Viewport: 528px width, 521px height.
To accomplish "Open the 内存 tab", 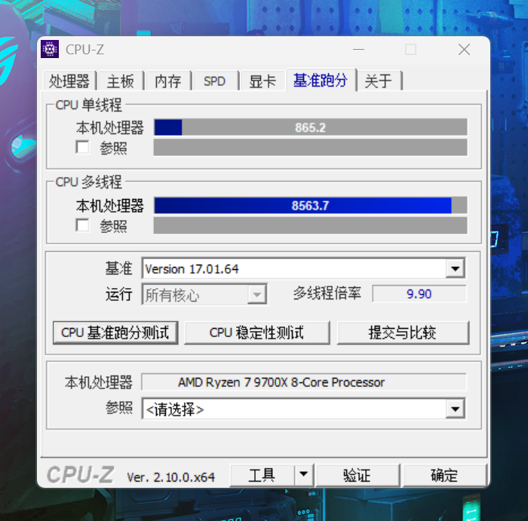I will (168, 81).
